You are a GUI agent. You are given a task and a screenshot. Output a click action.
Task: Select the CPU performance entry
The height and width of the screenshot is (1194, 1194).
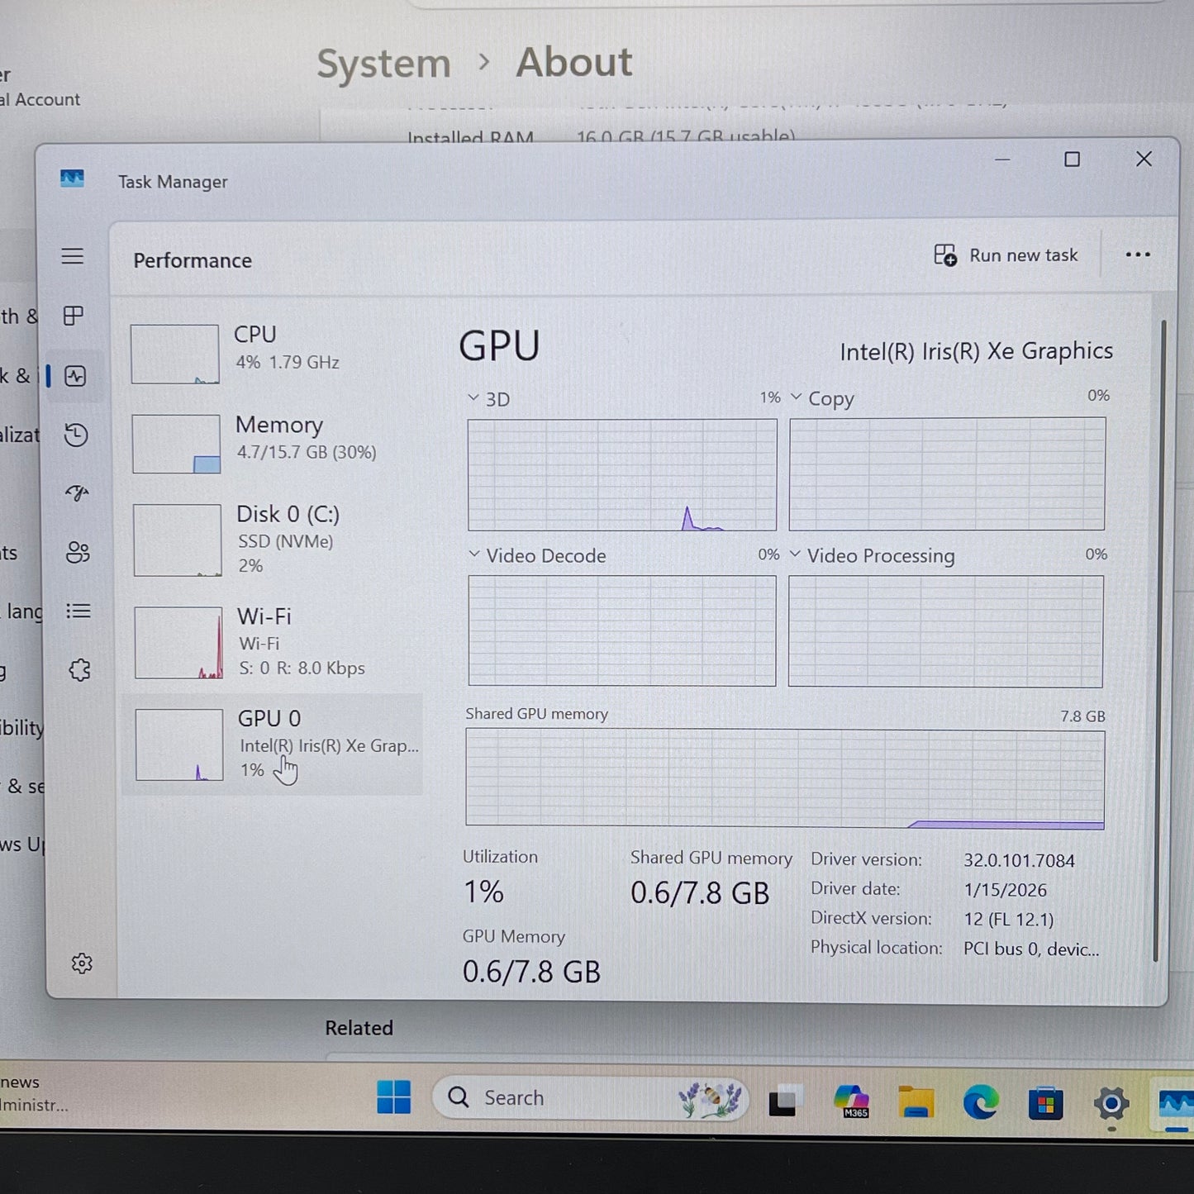[273, 353]
